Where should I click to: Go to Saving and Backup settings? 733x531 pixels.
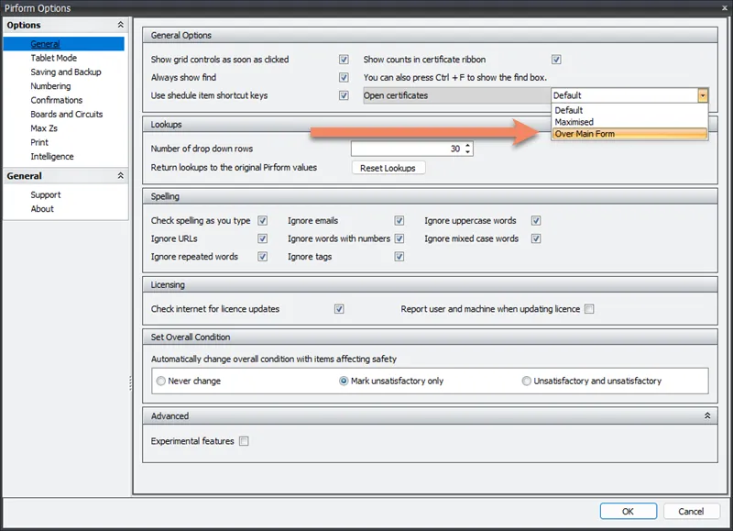[66, 72]
